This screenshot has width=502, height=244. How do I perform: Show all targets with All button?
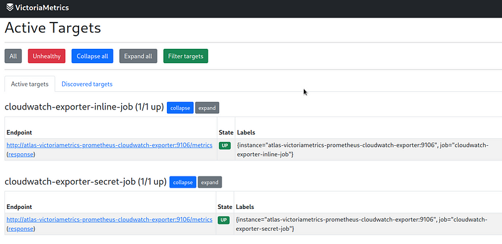(13, 56)
